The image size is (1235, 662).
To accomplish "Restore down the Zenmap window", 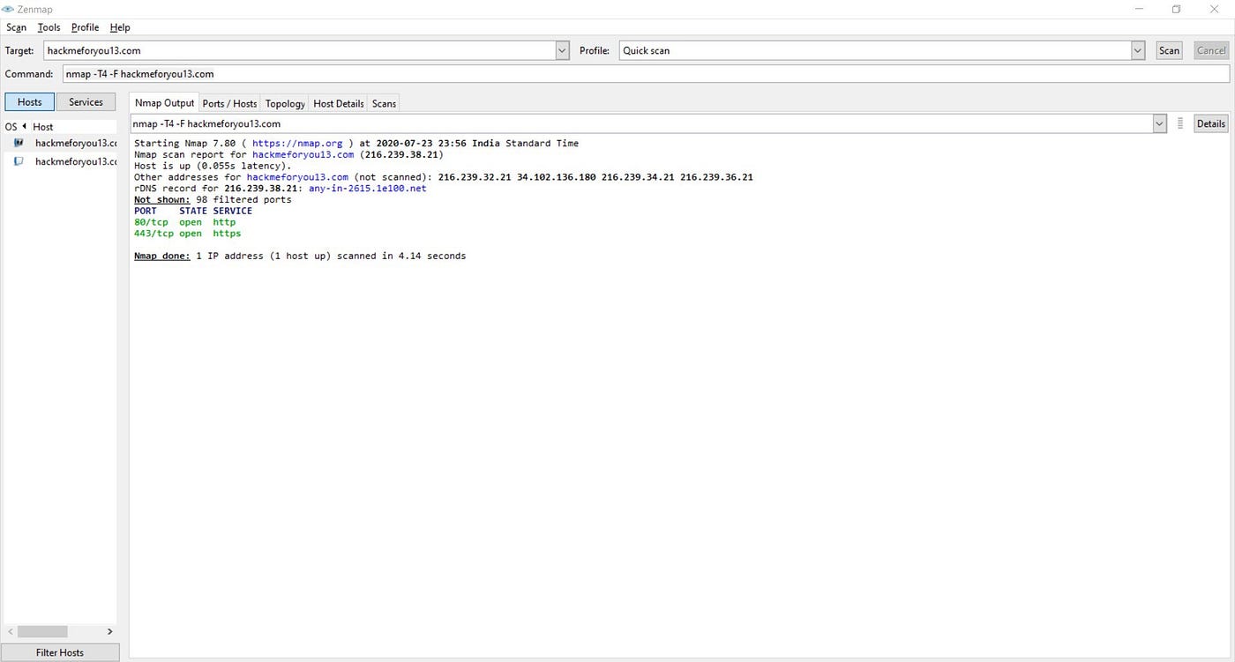I will tap(1176, 9).
